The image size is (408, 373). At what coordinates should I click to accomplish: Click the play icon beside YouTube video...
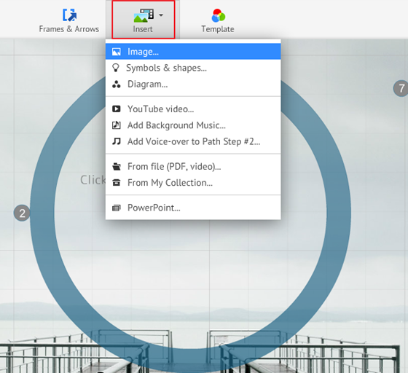tap(117, 109)
